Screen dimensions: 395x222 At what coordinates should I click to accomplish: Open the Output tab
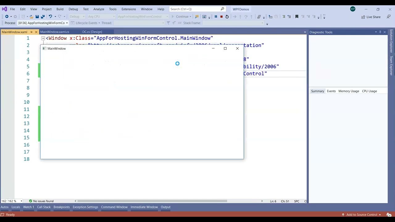pos(165,207)
